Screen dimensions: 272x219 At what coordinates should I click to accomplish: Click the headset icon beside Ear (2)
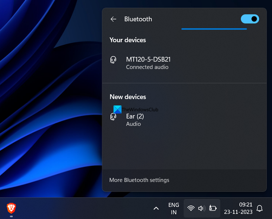[113, 117]
